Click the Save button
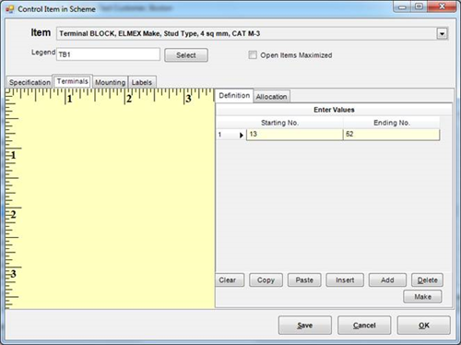The height and width of the screenshot is (345, 461). tap(305, 325)
